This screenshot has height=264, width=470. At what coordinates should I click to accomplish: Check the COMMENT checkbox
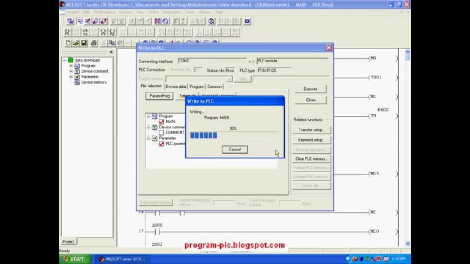pos(161,133)
